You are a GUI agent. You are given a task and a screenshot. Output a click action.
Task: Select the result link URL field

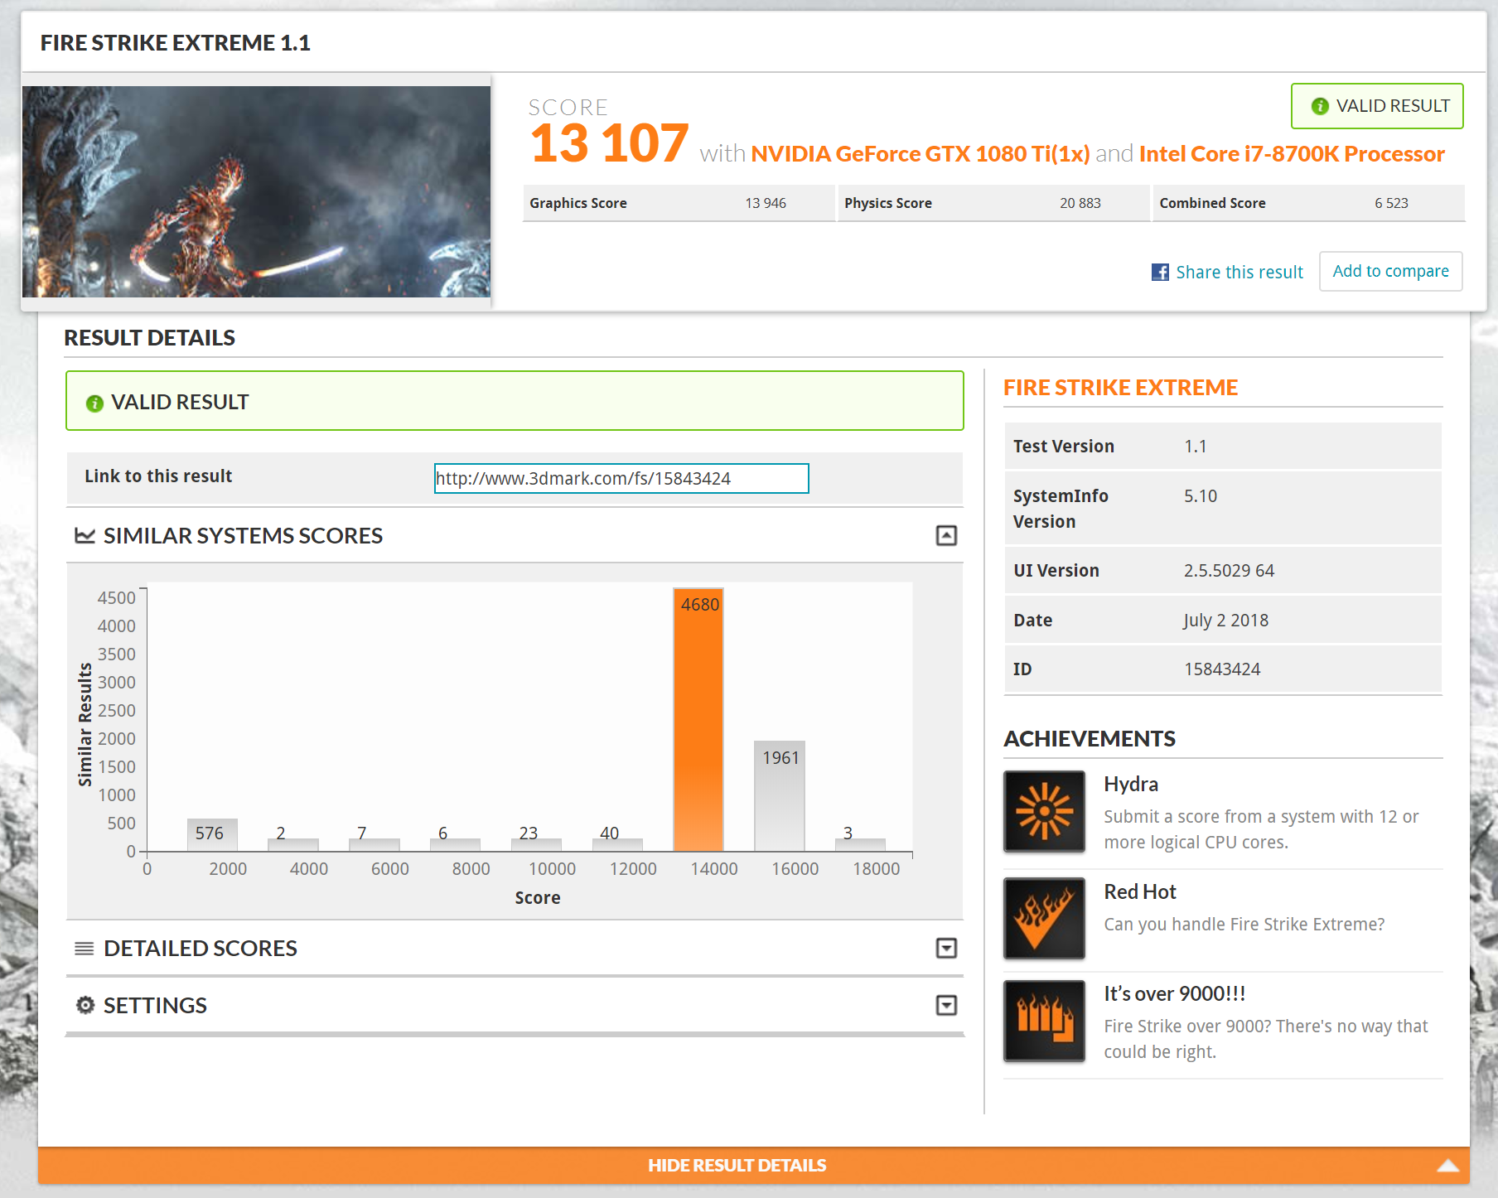point(621,478)
